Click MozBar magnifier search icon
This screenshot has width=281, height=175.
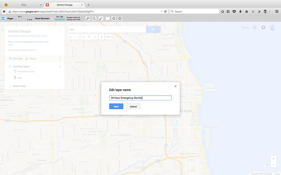coord(94,19)
